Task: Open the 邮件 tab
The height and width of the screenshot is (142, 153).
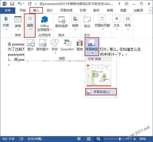Action: pos(96,10)
